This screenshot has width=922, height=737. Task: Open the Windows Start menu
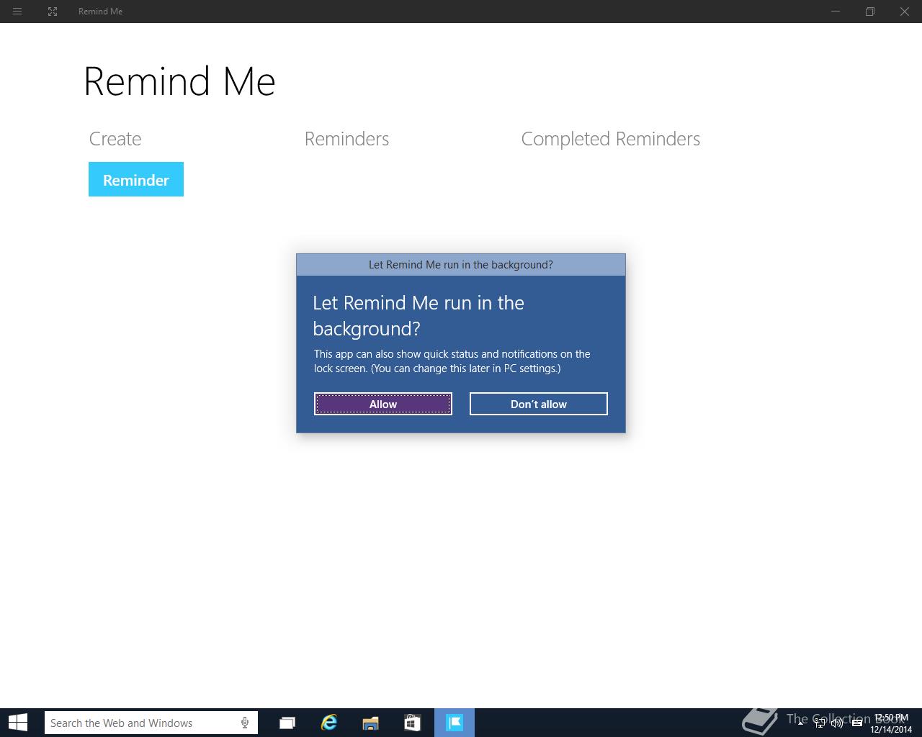coord(17,723)
